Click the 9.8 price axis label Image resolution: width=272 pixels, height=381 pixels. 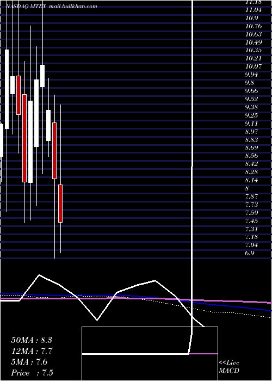tap(250, 83)
